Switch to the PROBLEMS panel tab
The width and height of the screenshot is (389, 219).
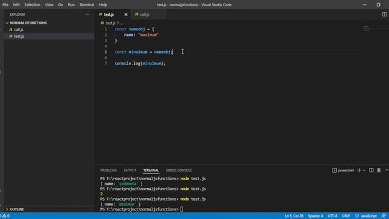pyautogui.click(x=108, y=170)
